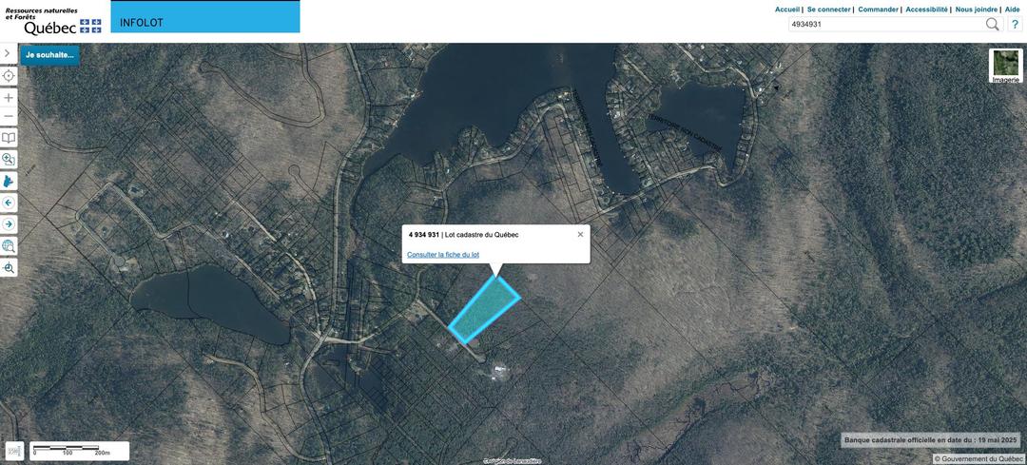Click in the lot number search field
1027x465 pixels.
[884, 24]
